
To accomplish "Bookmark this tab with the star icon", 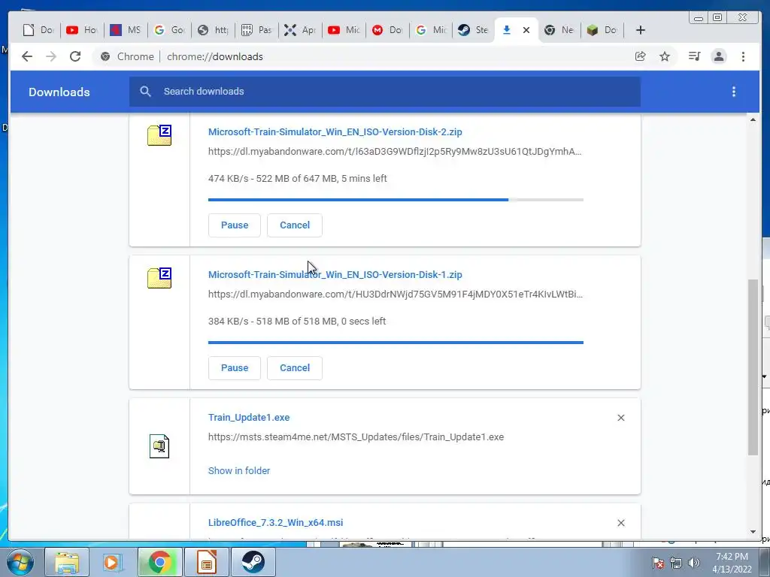I will [665, 56].
